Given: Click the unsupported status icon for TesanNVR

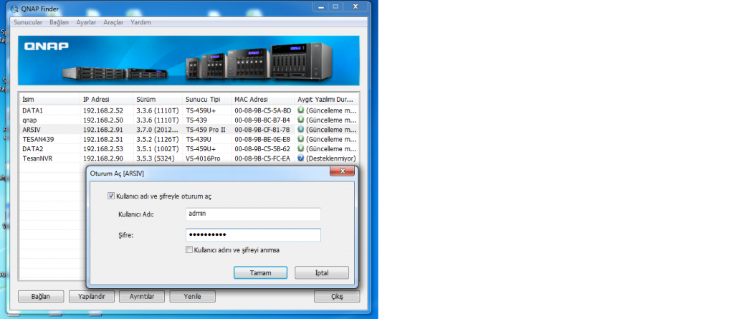Looking at the screenshot, I should (301, 158).
